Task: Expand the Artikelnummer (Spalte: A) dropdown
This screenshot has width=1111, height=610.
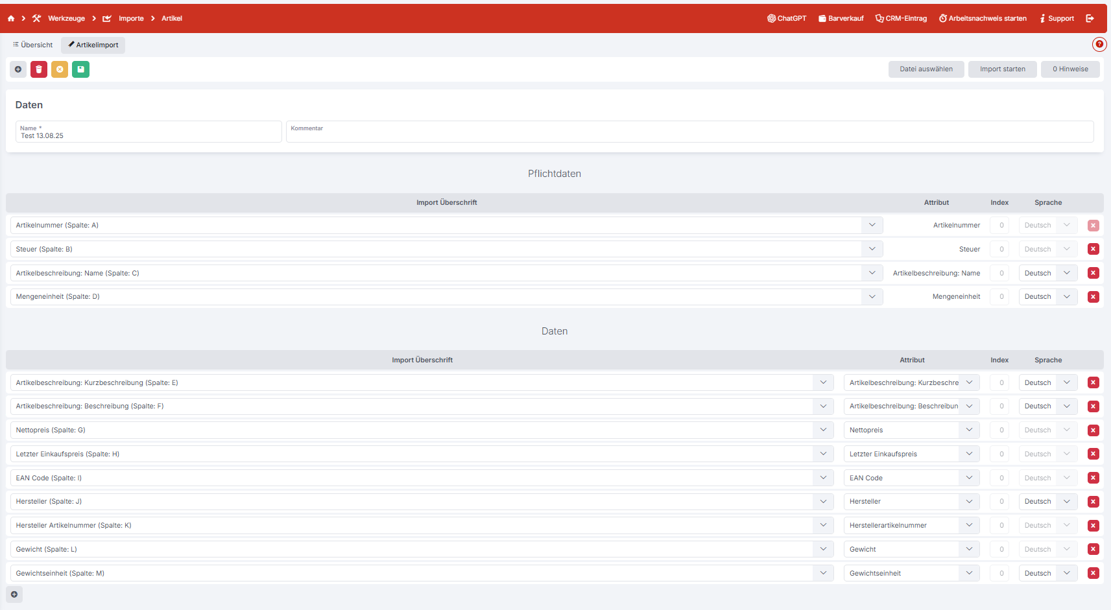Action: click(872, 226)
